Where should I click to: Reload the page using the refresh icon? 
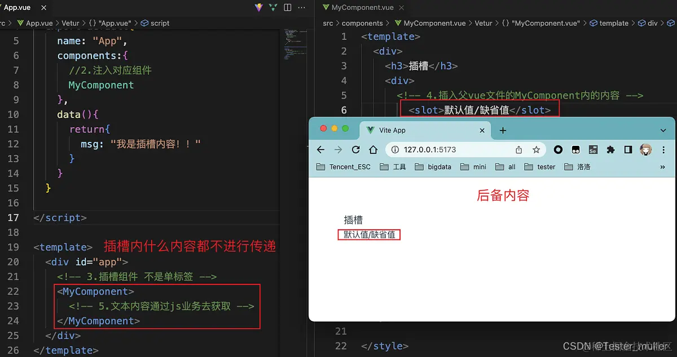[x=356, y=149]
